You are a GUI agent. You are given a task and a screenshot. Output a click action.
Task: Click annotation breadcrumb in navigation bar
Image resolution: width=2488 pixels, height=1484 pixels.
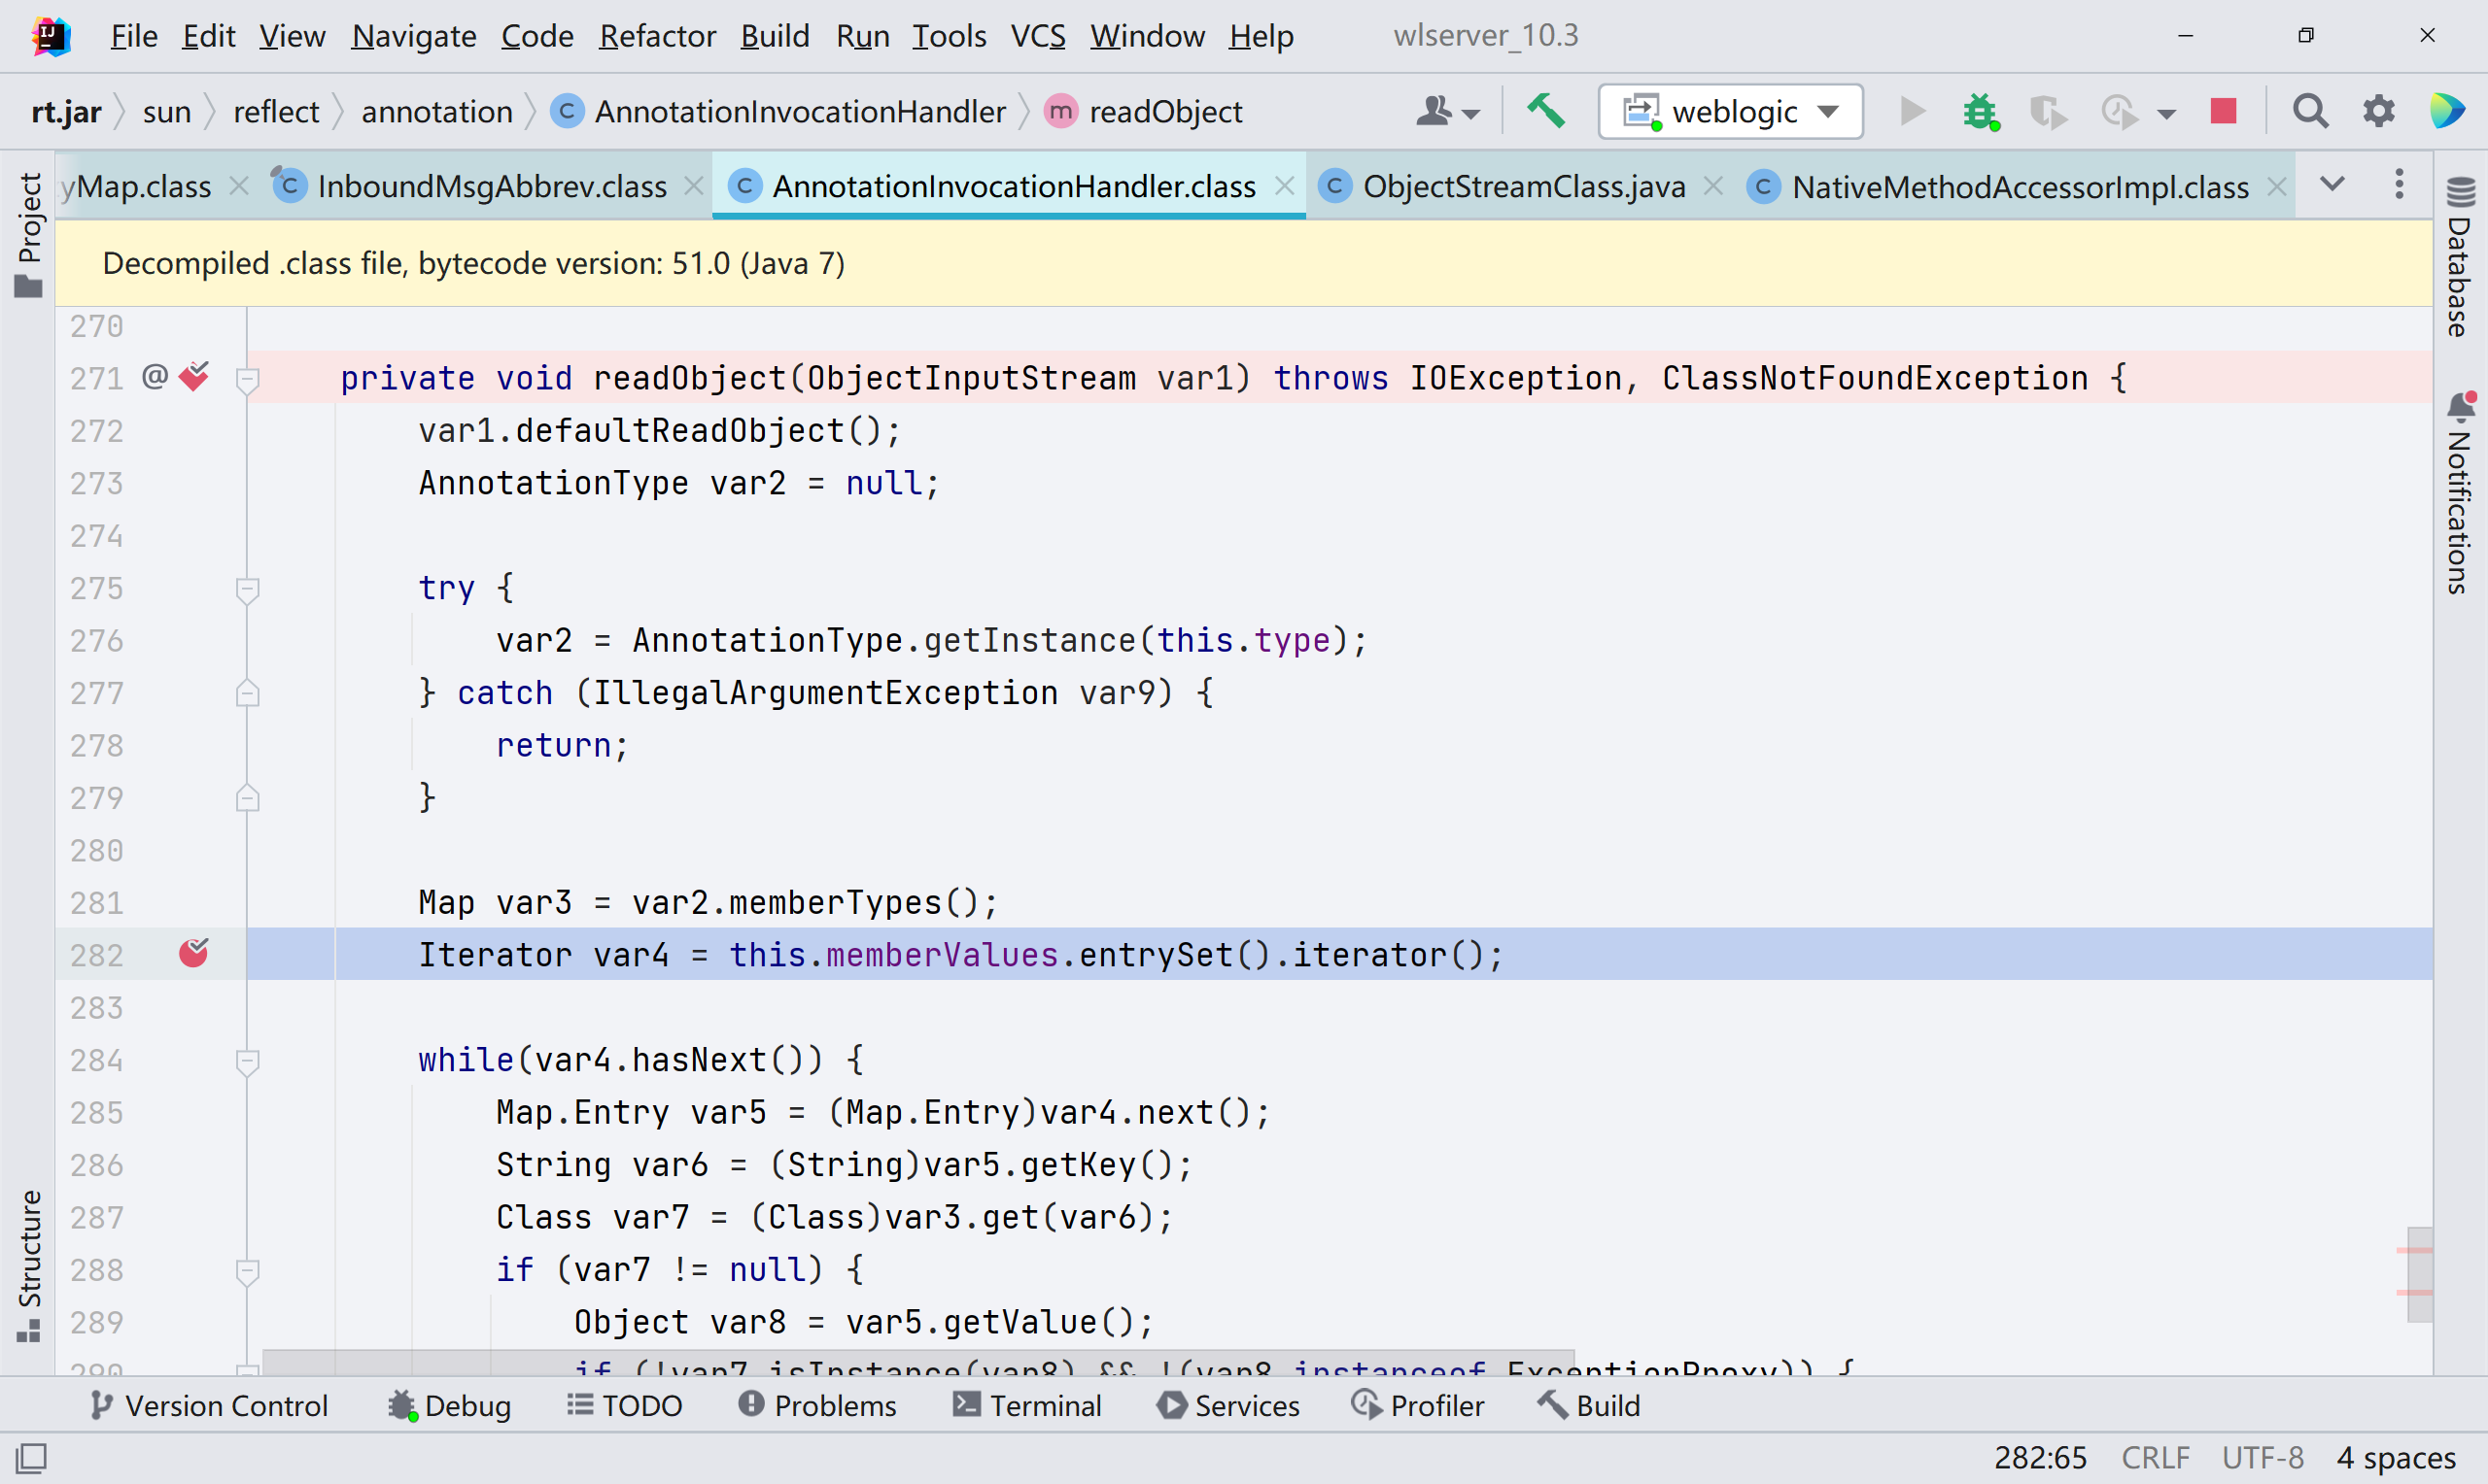[437, 111]
